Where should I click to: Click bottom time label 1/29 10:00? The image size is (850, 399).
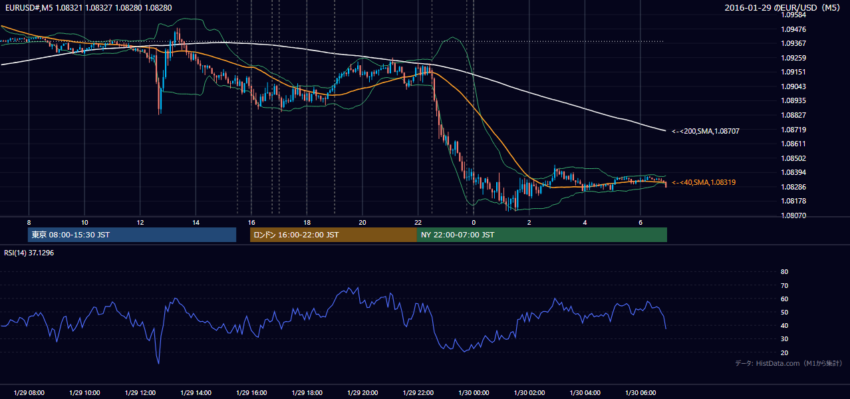point(84,393)
